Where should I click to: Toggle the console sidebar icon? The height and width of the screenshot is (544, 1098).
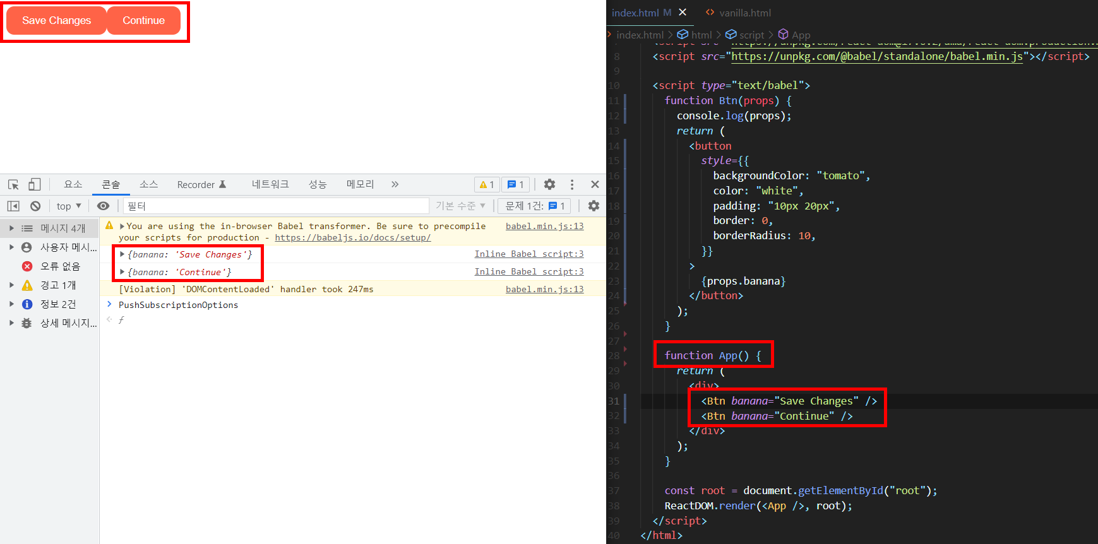point(13,206)
